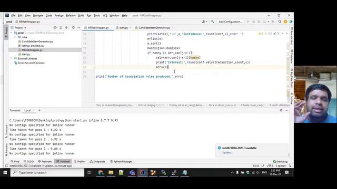
Task: Toggle the Structure side tool window
Action: coord(6,132)
